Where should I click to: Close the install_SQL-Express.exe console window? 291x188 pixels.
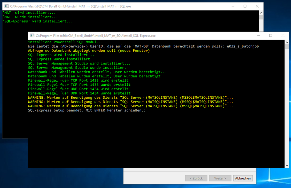pyautogui.click(x=283, y=36)
